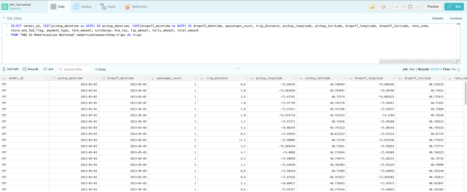This screenshot has width=467, height=192.
Task: Edit context via pencil icon
Action: tap(457, 61)
